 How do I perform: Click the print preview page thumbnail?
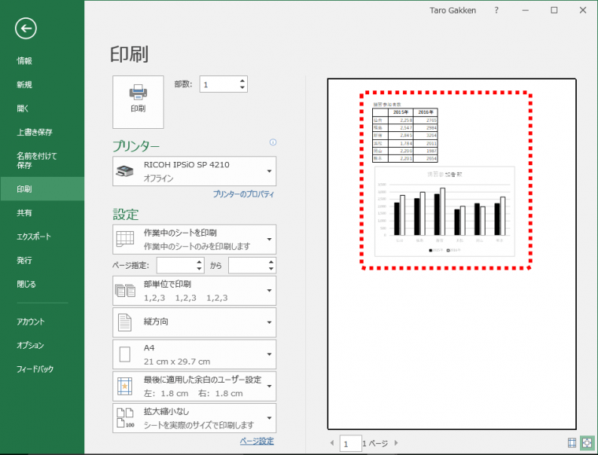(x=452, y=254)
